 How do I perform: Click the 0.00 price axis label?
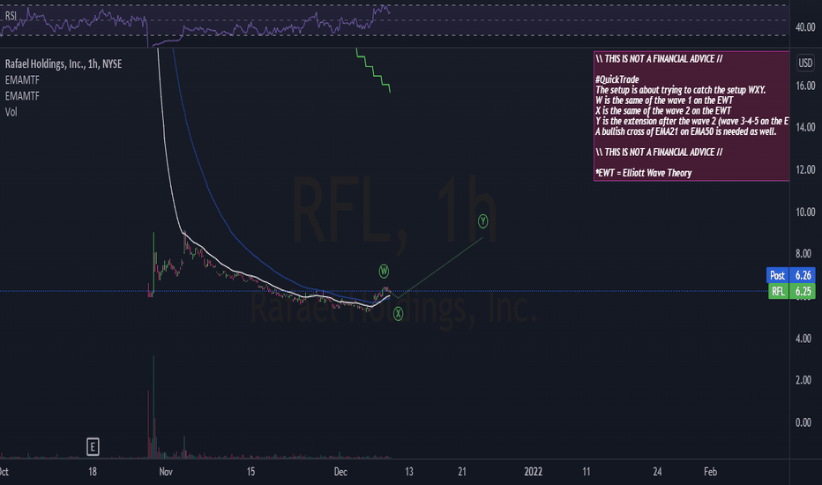click(x=803, y=422)
